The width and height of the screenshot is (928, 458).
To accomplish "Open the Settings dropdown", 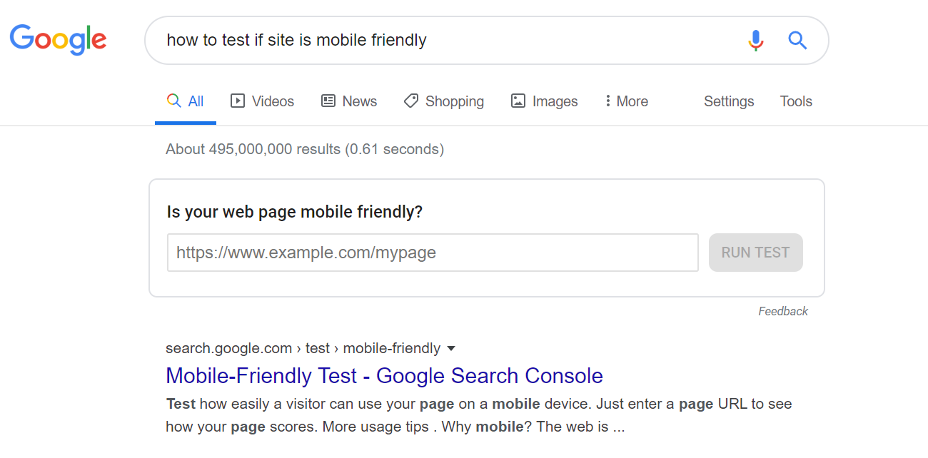I will click(729, 101).
